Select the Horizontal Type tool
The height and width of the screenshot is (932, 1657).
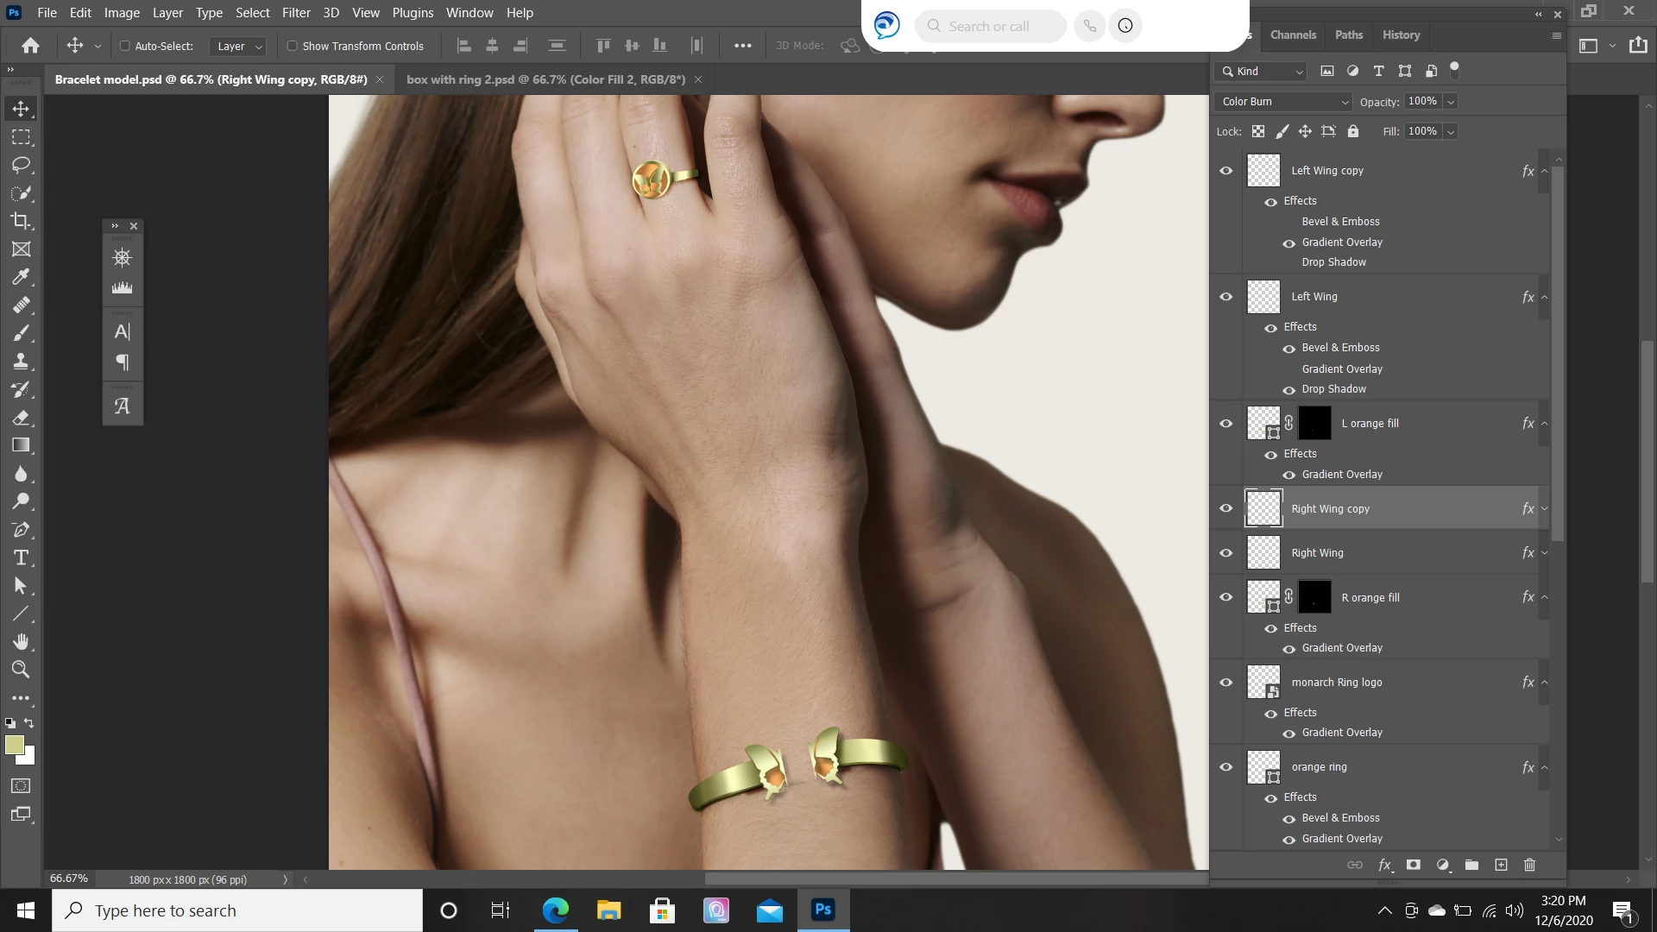pyautogui.click(x=21, y=557)
